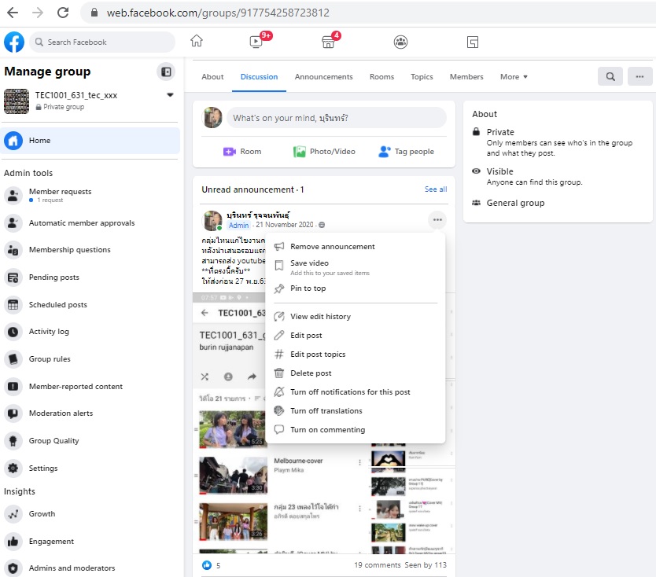Click the What's on your mind input
Viewport: 656px width, 577px height.
[336, 118]
